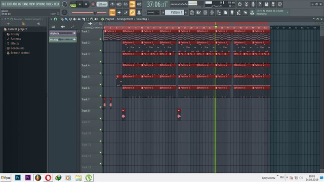Click the auto-scroll arrow icon
The image size is (324, 182).
point(119,13)
